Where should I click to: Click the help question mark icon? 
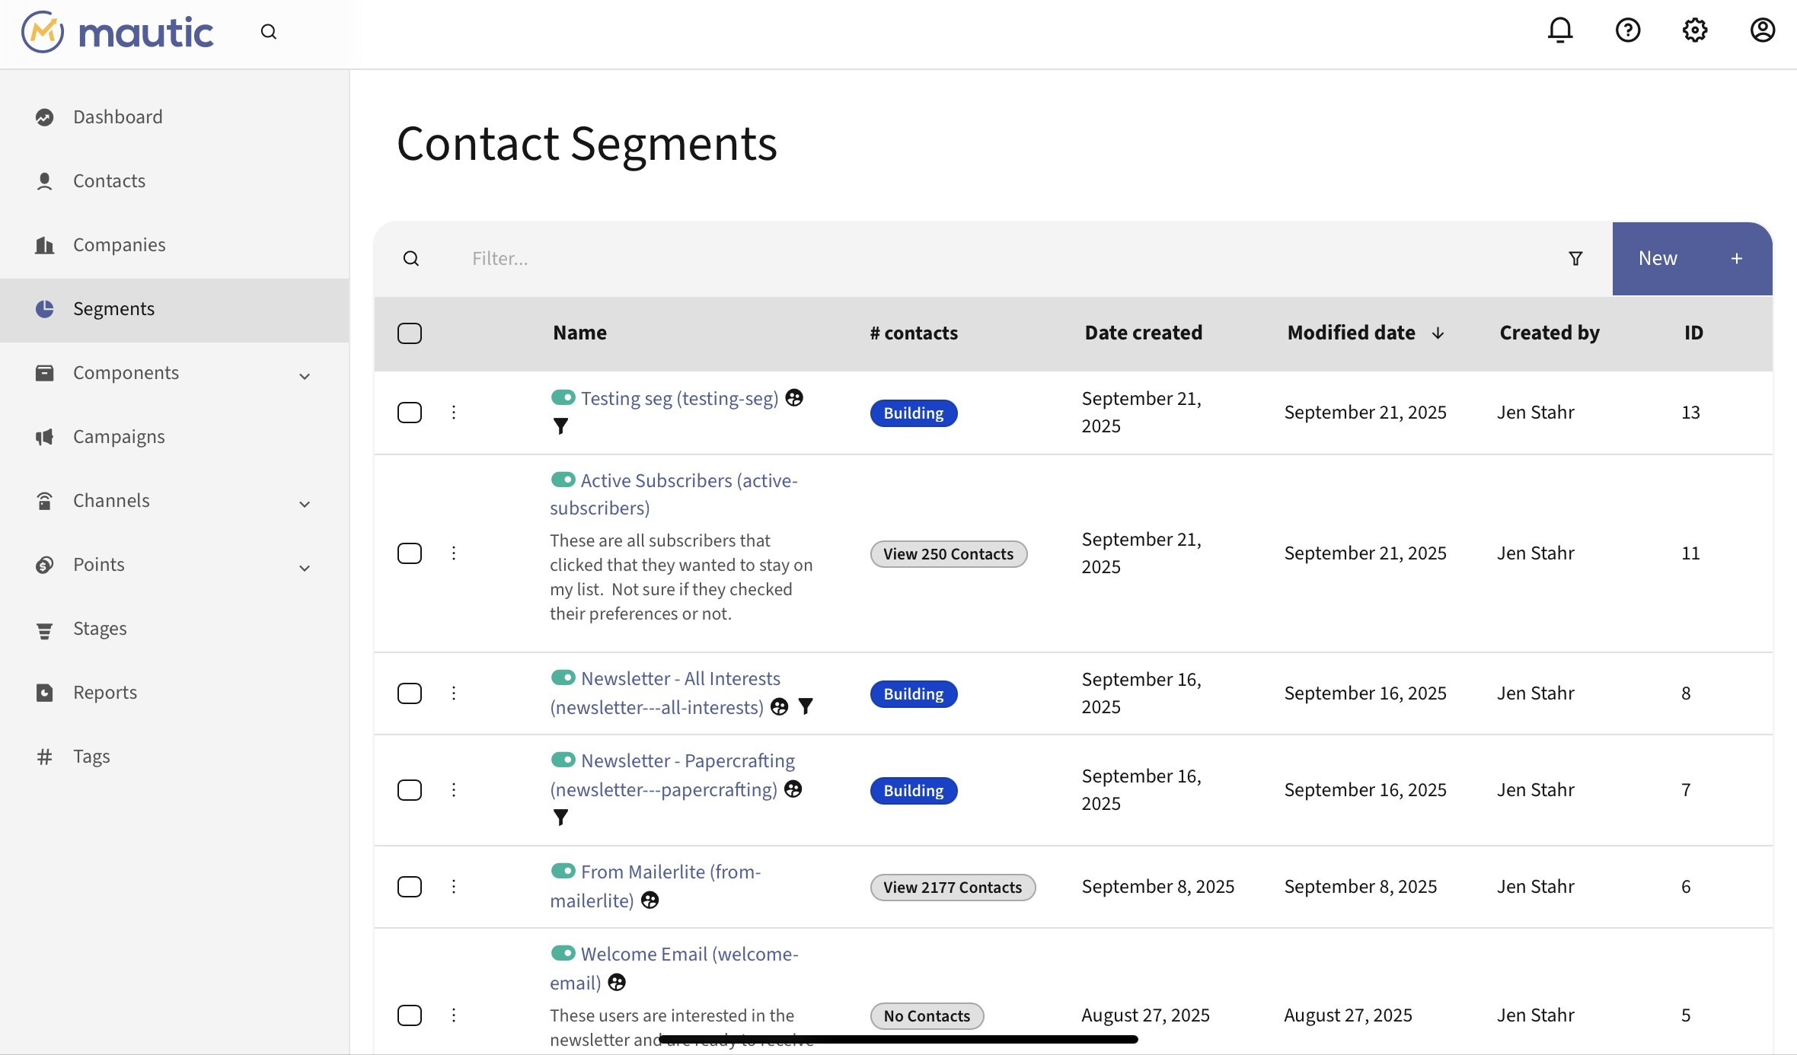tap(1628, 30)
